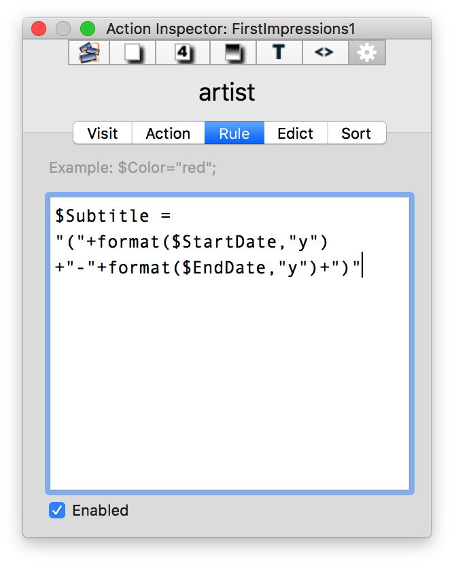
Task: Show the Sort tab
Action: click(356, 133)
